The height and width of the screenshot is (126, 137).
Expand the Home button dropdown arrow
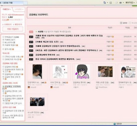click(x=108, y=3)
